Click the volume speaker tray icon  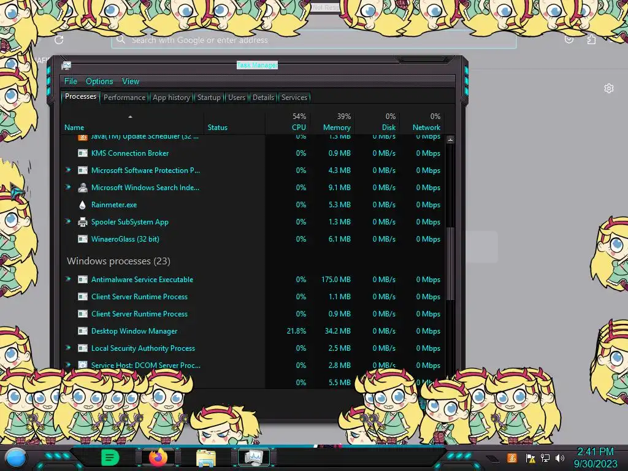point(560,458)
